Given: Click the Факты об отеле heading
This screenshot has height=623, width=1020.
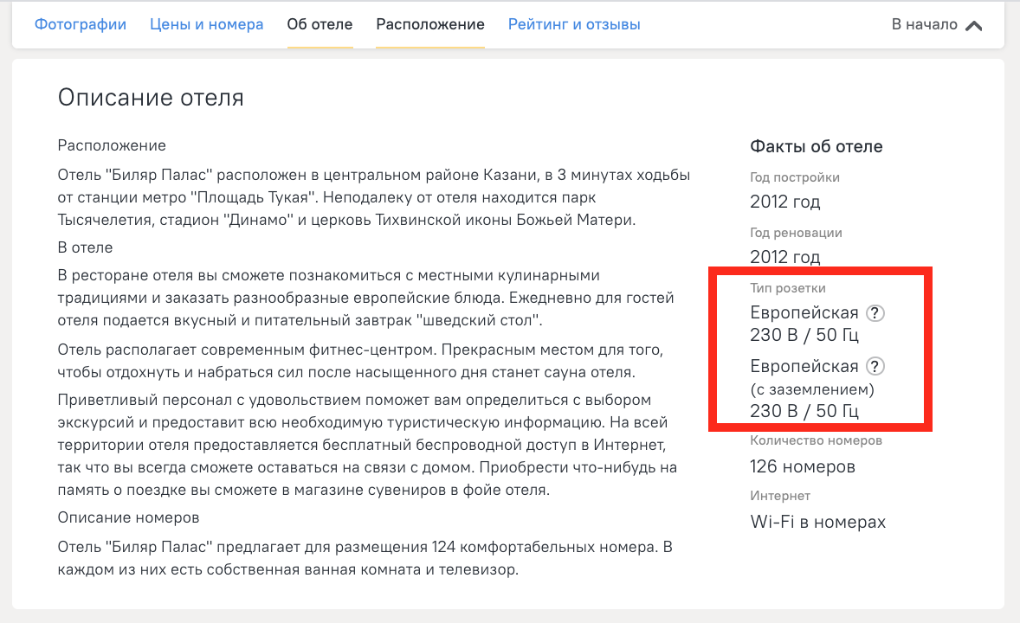Looking at the screenshot, I should click(x=817, y=146).
